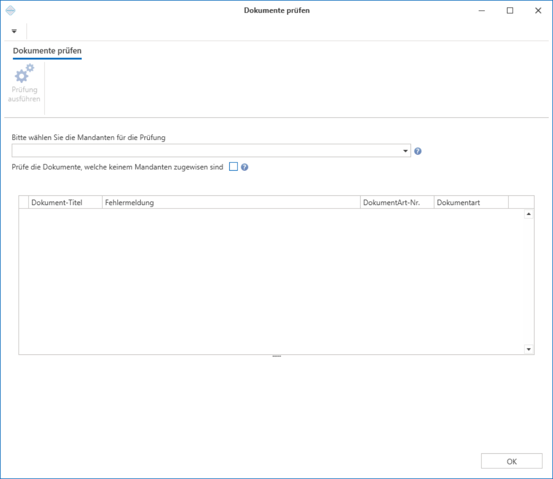The height and width of the screenshot is (479, 553).
Task: Switch to the Dokumente prüfen ribbon tab
Action: tap(47, 51)
